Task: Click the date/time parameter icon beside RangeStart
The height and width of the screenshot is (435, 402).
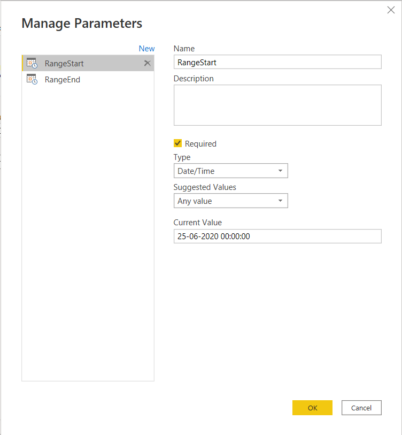Action: [x=32, y=63]
